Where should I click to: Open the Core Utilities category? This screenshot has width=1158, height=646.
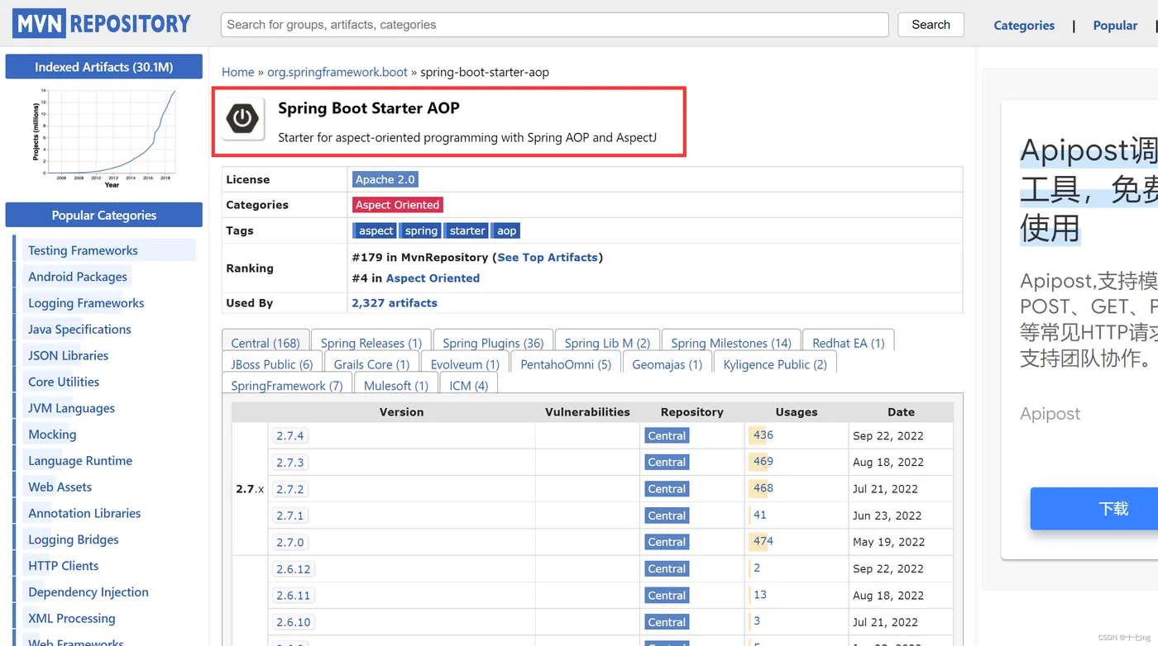coord(64,382)
